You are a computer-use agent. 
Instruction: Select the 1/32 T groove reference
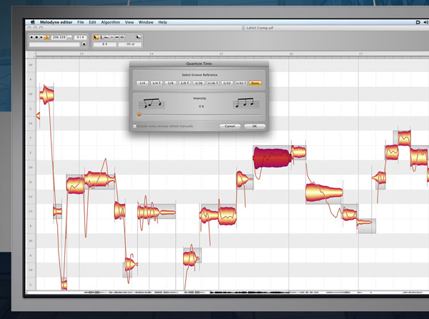[241, 83]
